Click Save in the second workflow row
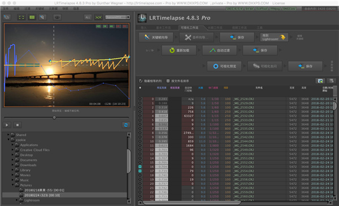Image resolution: width=339 pixels, height=206 pixels. click(260, 50)
